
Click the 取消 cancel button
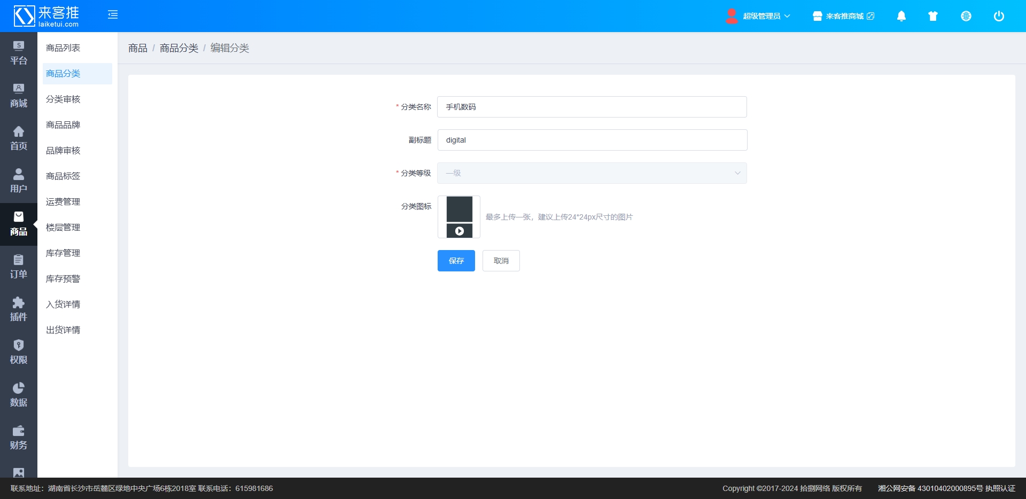[x=501, y=261]
